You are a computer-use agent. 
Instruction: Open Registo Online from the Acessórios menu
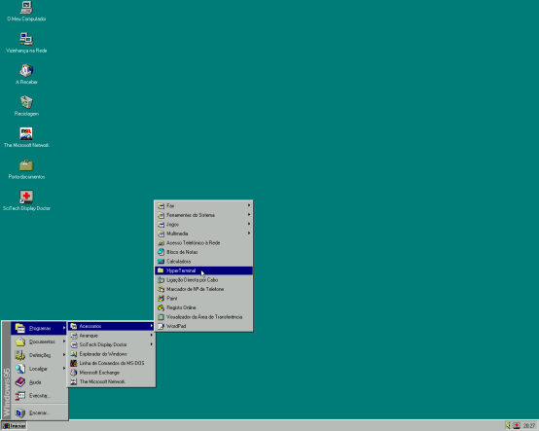click(x=203, y=307)
